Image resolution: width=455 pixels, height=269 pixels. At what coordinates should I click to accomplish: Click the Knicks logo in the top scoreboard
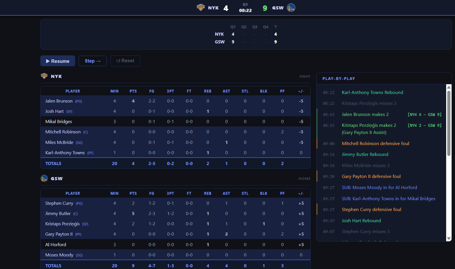pos(201,7)
